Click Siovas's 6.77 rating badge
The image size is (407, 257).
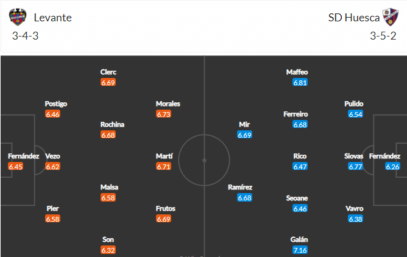click(355, 166)
